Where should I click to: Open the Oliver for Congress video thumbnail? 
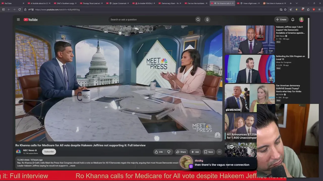tap(250, 69)
